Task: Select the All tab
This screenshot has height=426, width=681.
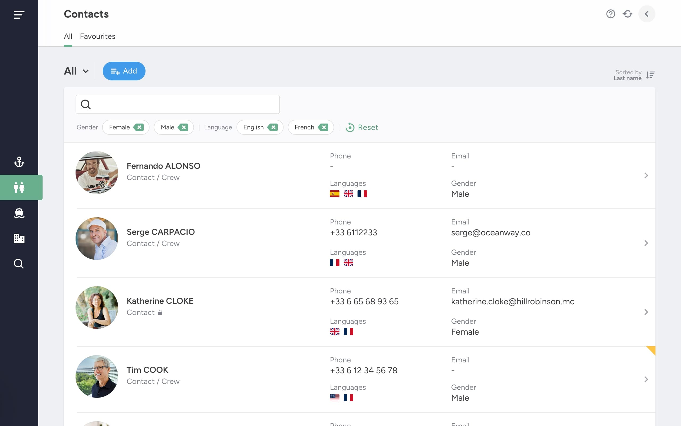Action: (x=68, y=36)
